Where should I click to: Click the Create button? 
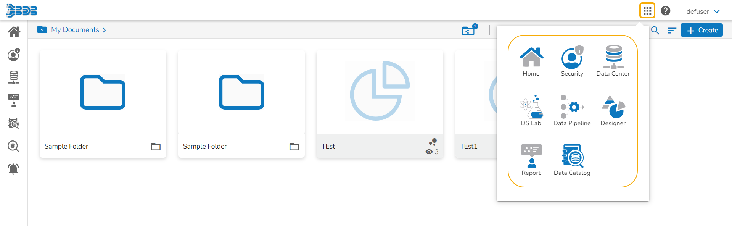701,30
